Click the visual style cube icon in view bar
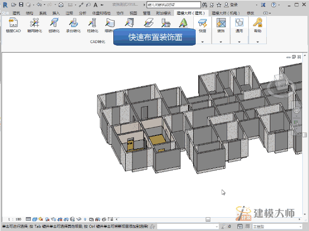The width and height of the screenshot is (309, 231). [35, 219]
